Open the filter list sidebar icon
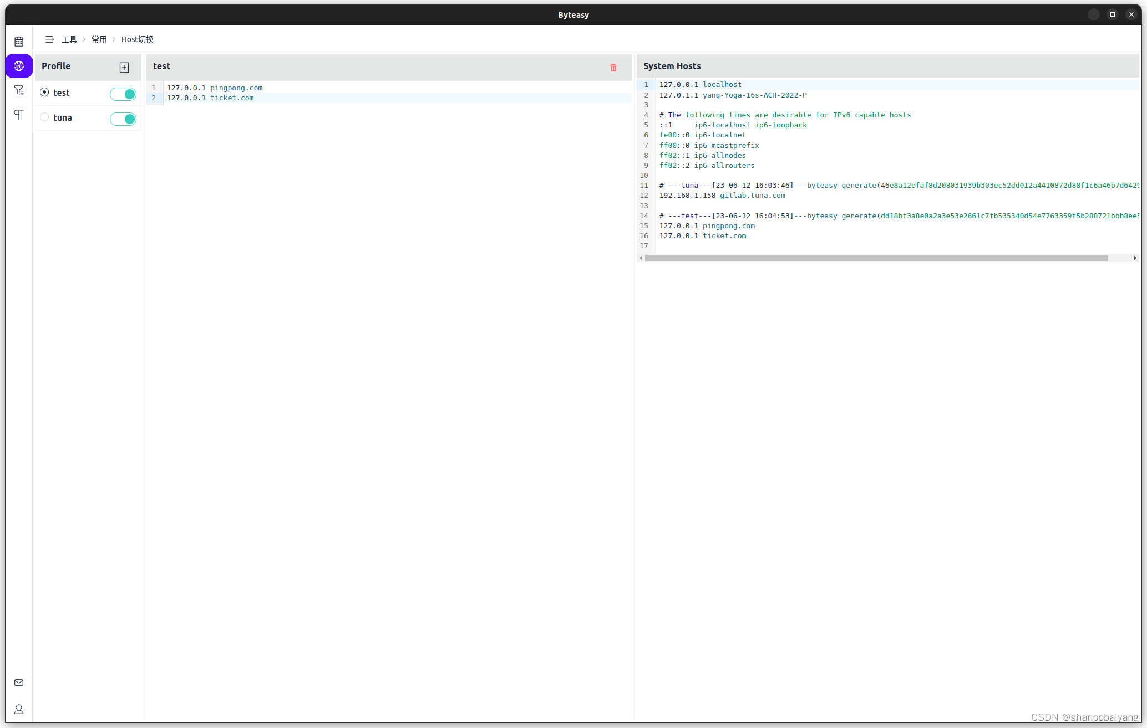Screen dimensions: 1147x728 pyautogui.click(x=19, y=90)
